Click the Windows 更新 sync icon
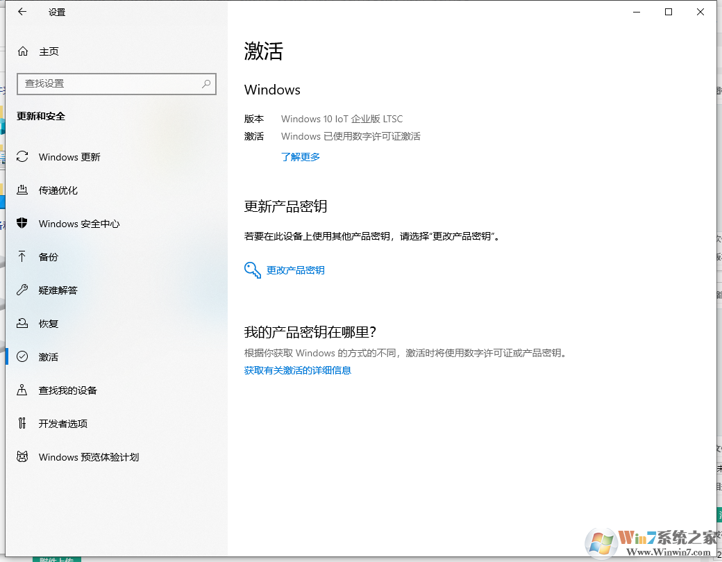This screenshot has width=722, height=562. [x=22, y=156]
